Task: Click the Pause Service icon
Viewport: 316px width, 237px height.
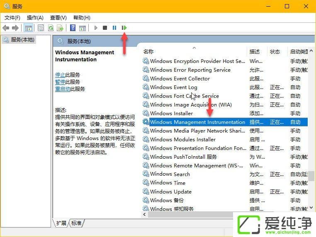Action: (114, 28)
